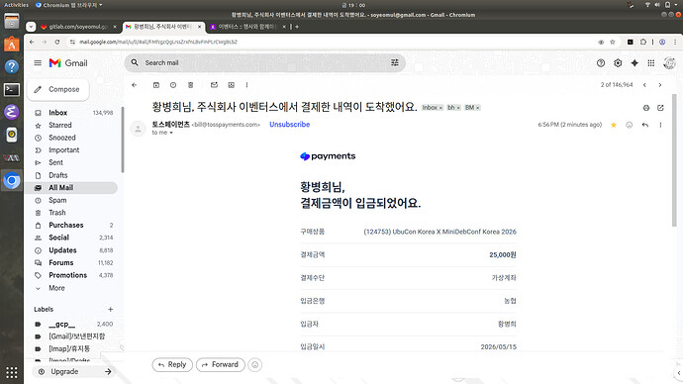Open the message's three-dot more menu

pos(661,125)
